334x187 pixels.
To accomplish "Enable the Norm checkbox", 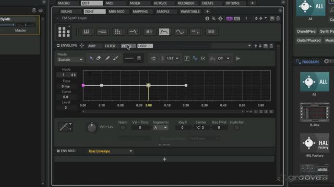I will (123, 127).
